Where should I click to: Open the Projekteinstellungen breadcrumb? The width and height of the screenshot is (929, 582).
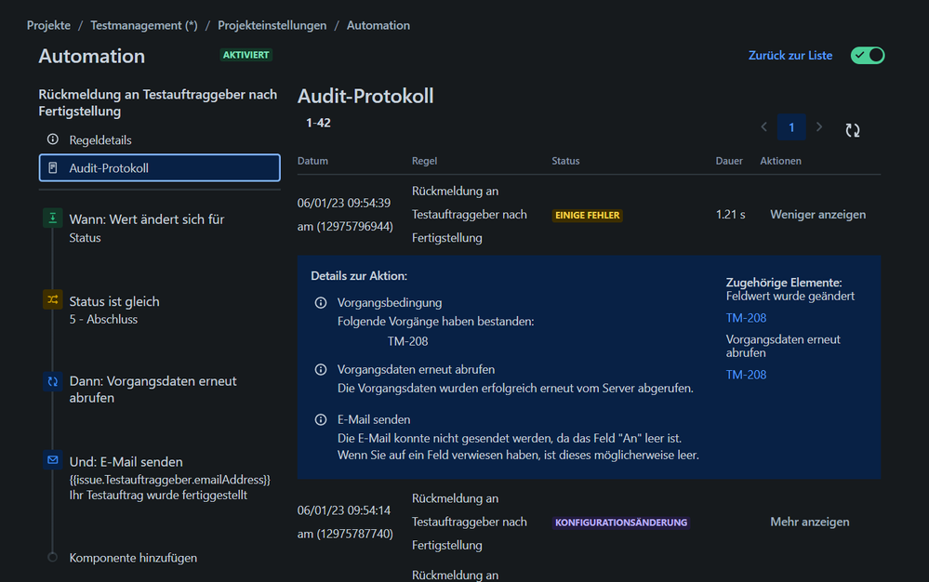272,25
